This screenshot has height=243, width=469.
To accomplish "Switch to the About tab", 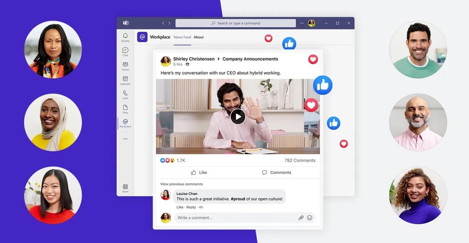I will click(199, 37).
